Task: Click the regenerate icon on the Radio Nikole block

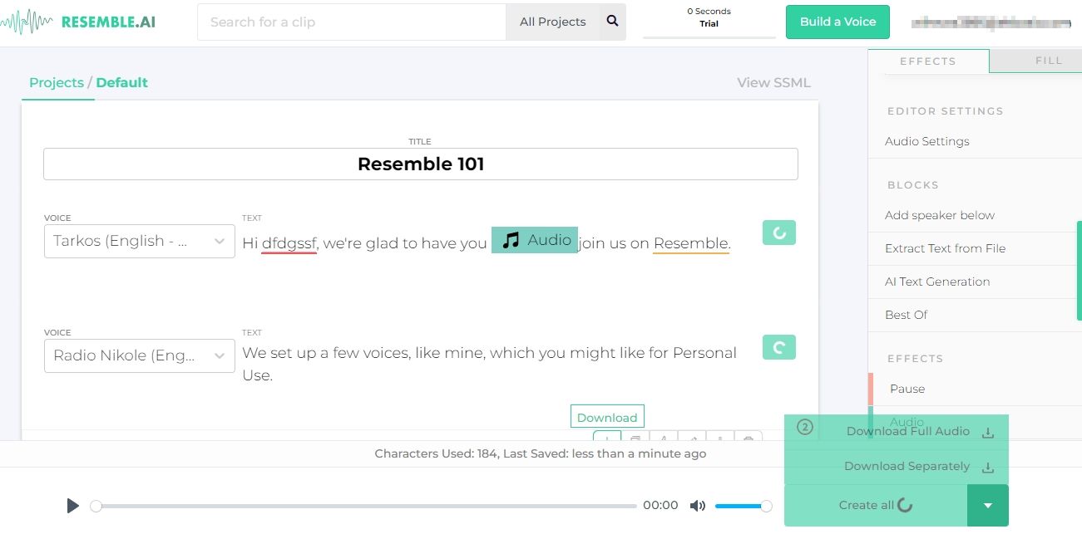Action: 779,347
